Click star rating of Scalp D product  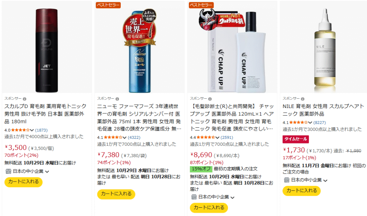click(20, 130)
